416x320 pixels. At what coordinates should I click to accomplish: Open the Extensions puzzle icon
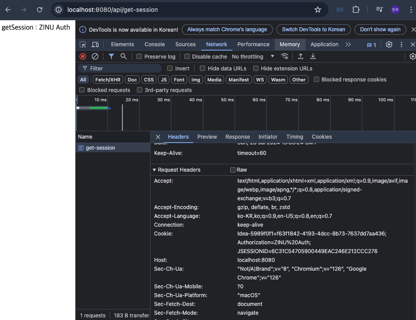[x=356, y=10]
